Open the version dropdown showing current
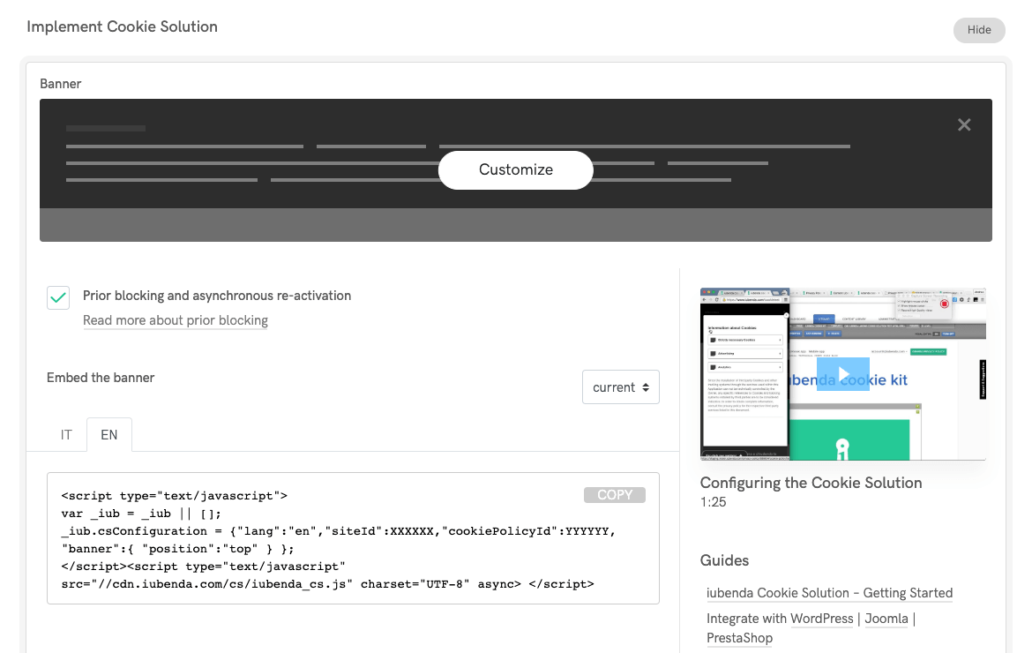Screen dimensions: 1032x653 click(x=621, y=387)
